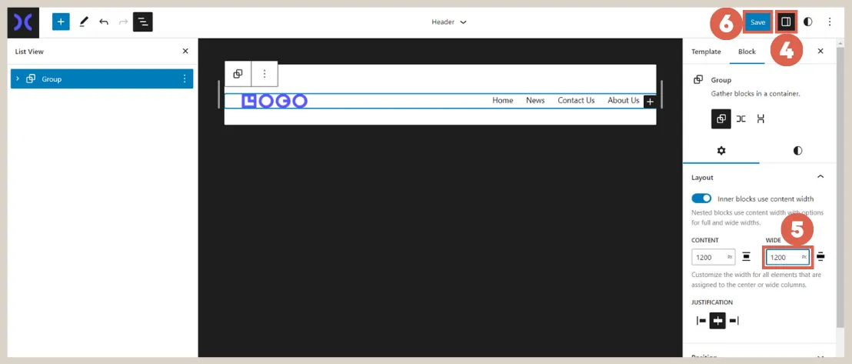Open the Styles half-circle icon in top bar
Viewport: 852px width, 364px height.
[x=808, y=22]
